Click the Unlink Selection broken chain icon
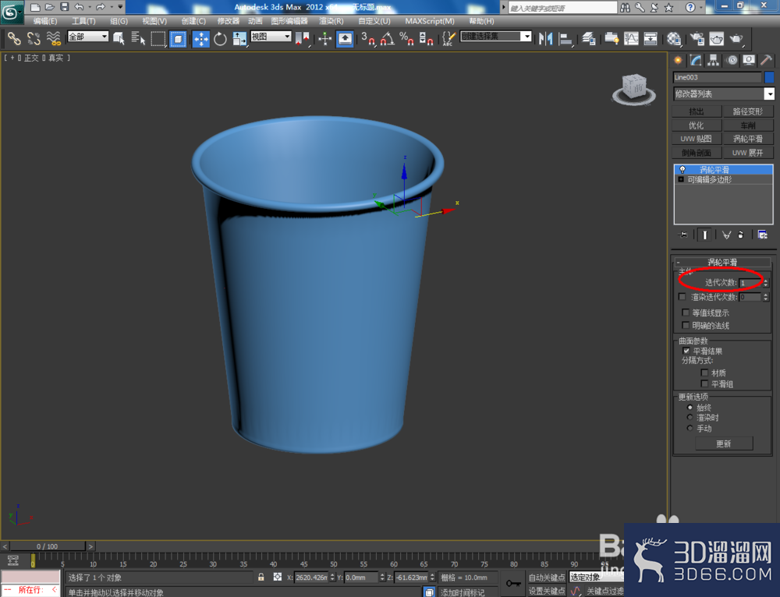The height and width of the screenshot is (597, 780). click(34, 38)
